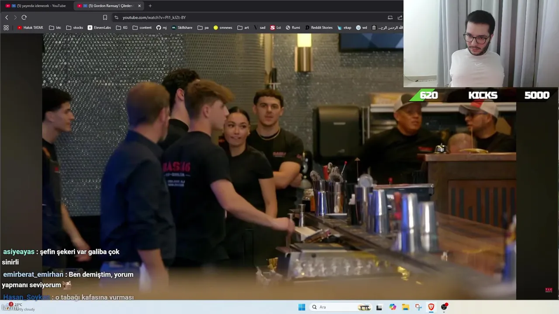Go back to the previous page
559x314 pixels.
tap(7, 17)
